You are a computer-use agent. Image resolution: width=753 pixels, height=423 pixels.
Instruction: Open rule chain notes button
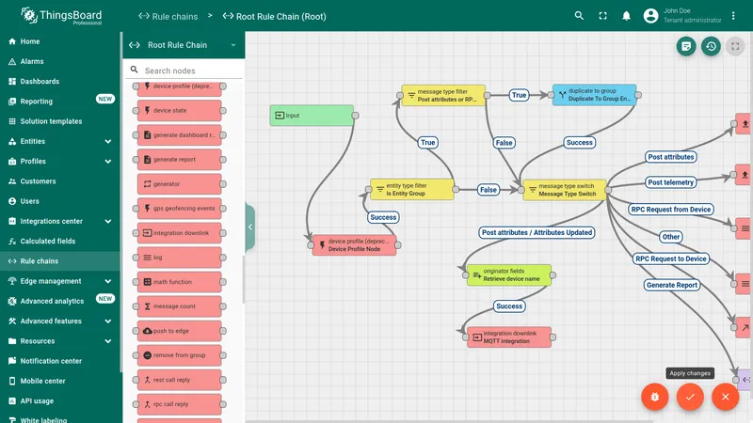click(x=686, y=46)
